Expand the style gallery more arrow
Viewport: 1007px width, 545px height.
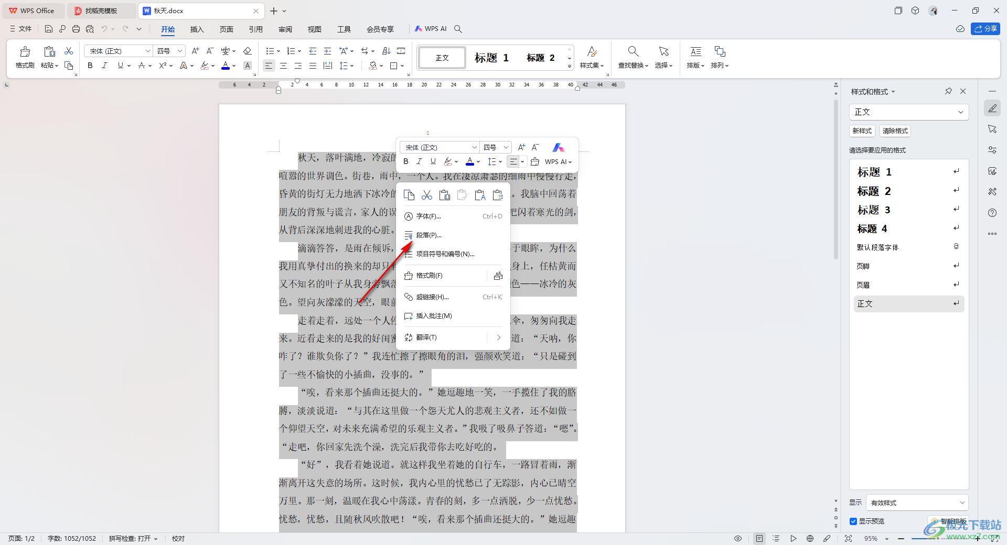point(570,67)
